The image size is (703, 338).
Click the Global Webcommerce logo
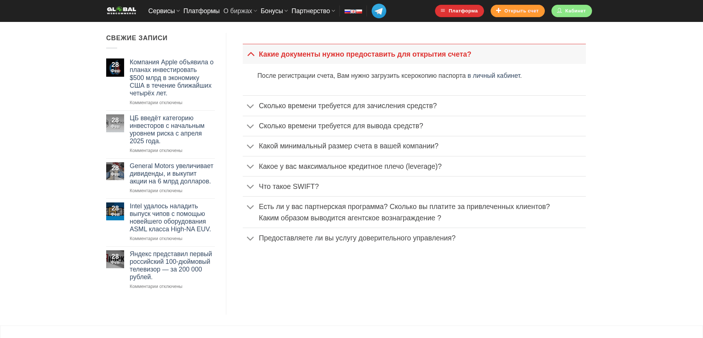tap(121, 11)
